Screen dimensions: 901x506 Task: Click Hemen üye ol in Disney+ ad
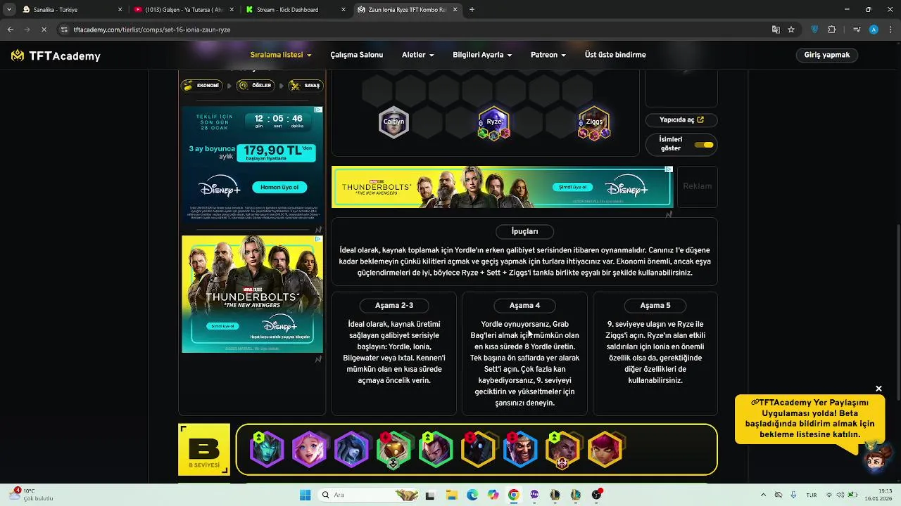point(279,187)
